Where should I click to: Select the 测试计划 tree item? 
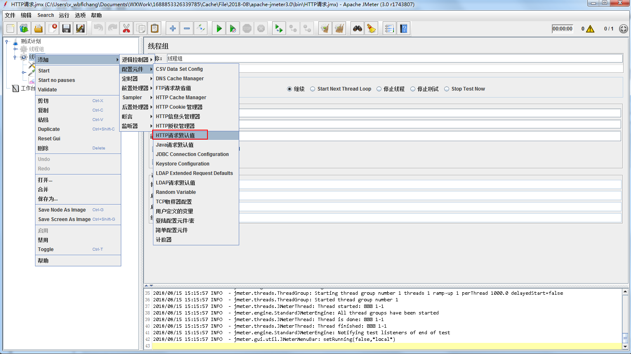(31, 41)
